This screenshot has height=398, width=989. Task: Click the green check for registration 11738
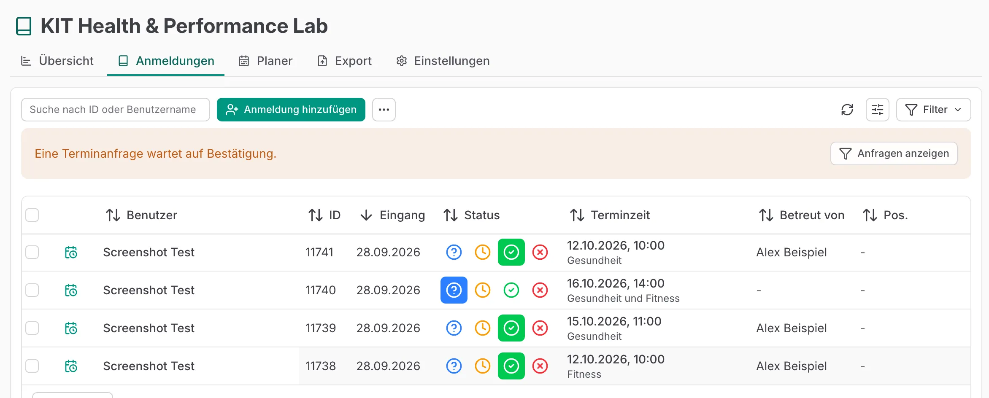[511, 366]
